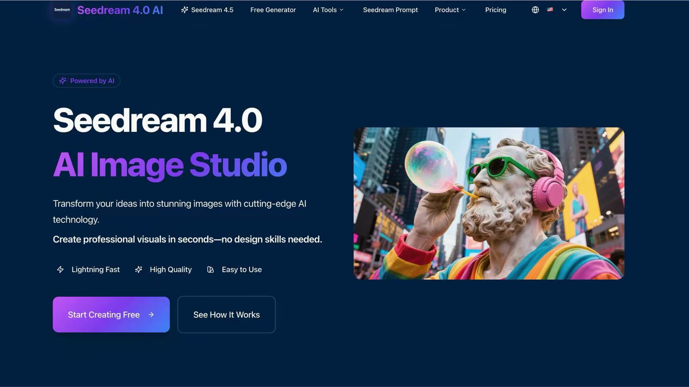689x387 pixels.
Task: Click the Seedream logo icon
Action: (61, 9)
